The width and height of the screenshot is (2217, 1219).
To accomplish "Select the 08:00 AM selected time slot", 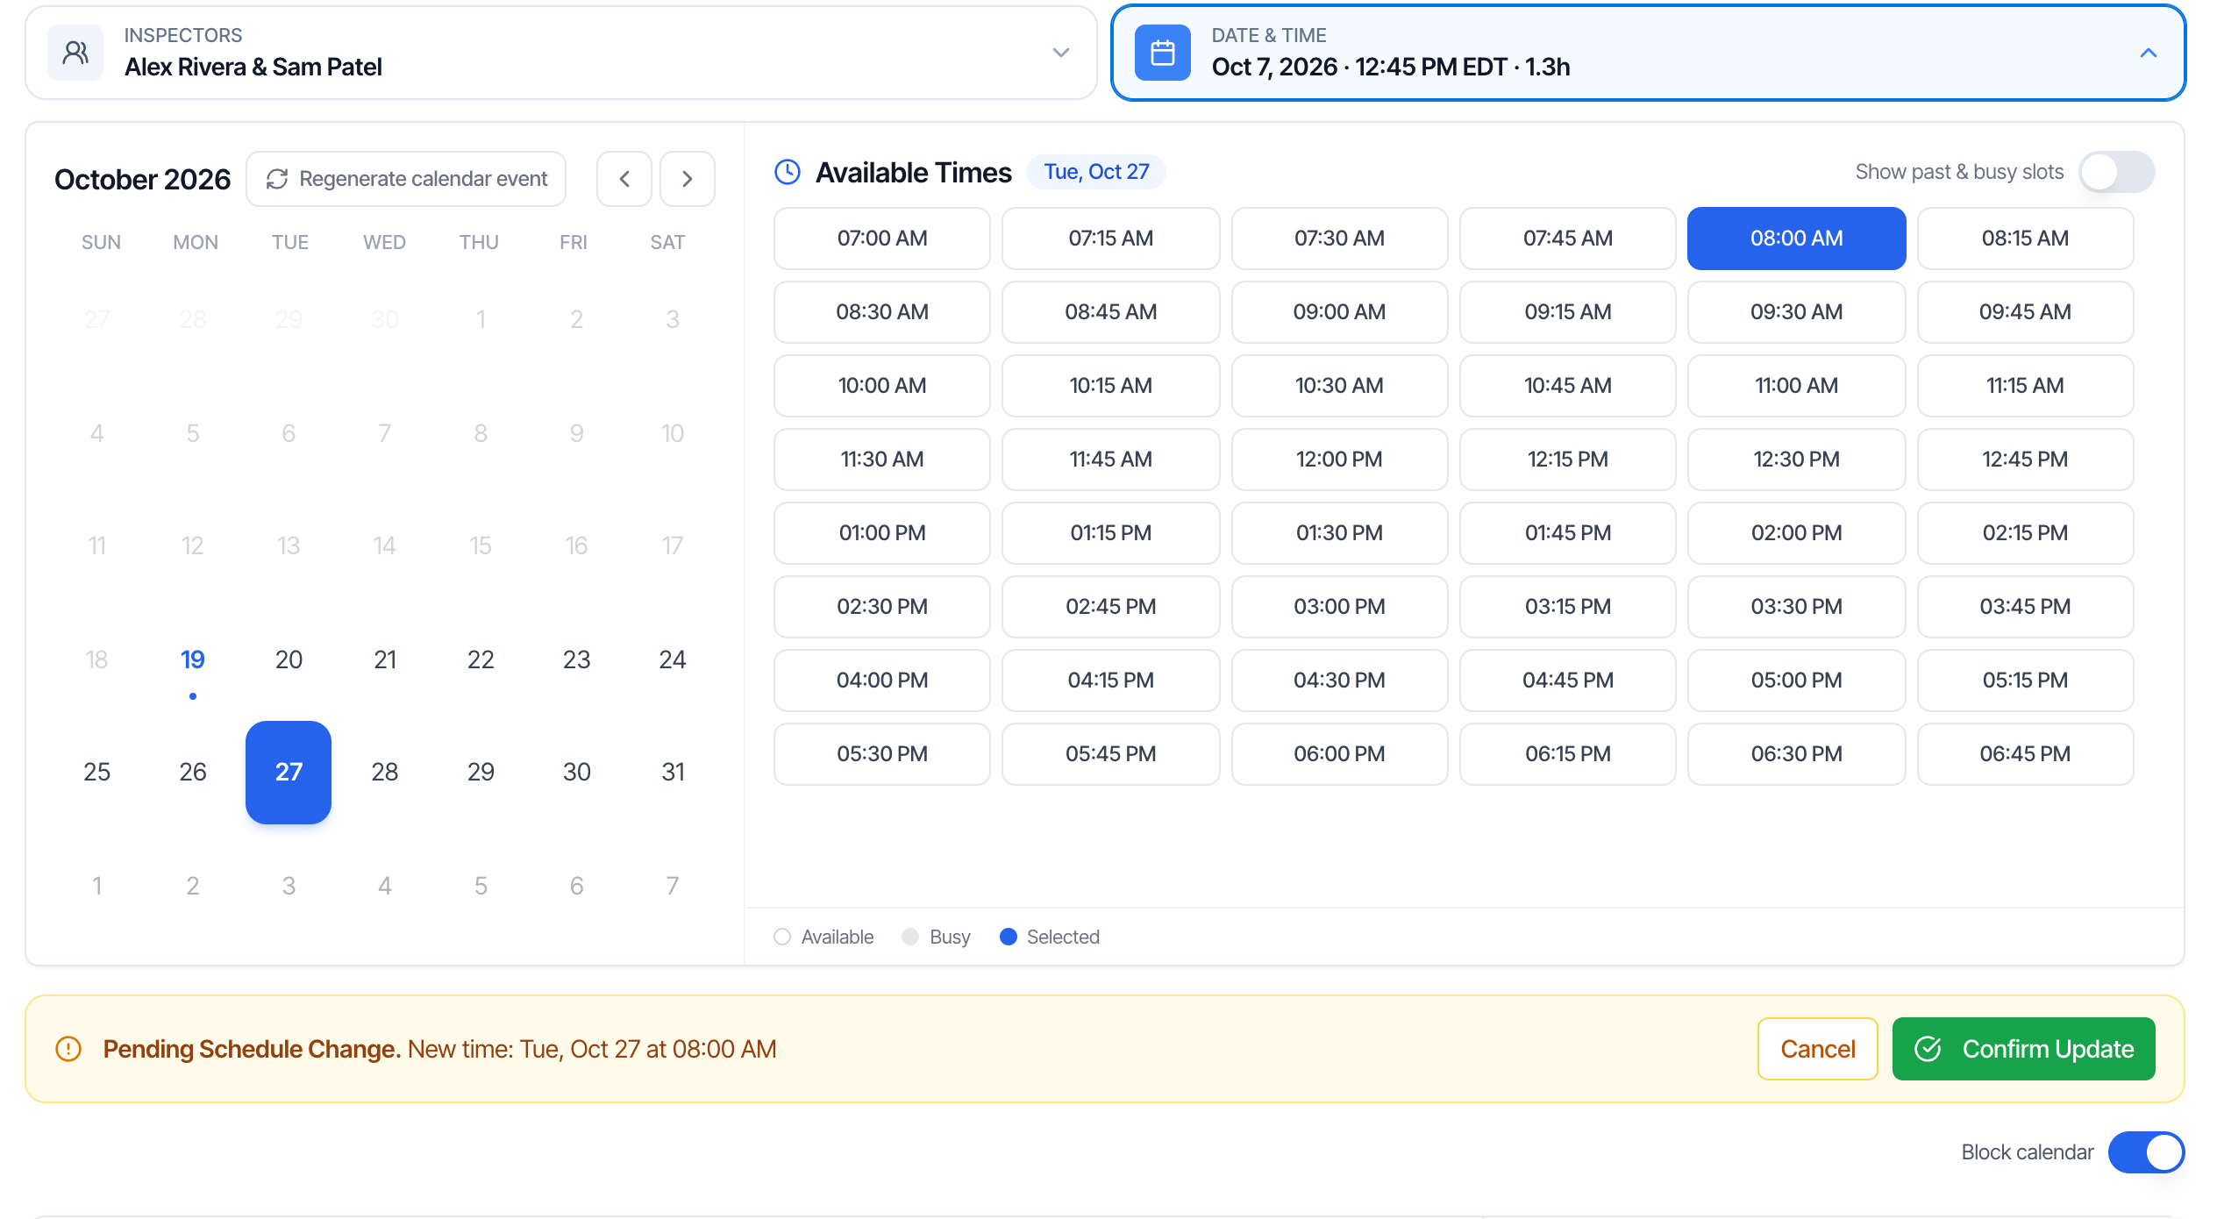I will (1796, 239).
